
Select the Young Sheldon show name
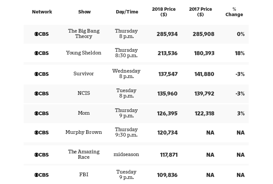point(84,53)
